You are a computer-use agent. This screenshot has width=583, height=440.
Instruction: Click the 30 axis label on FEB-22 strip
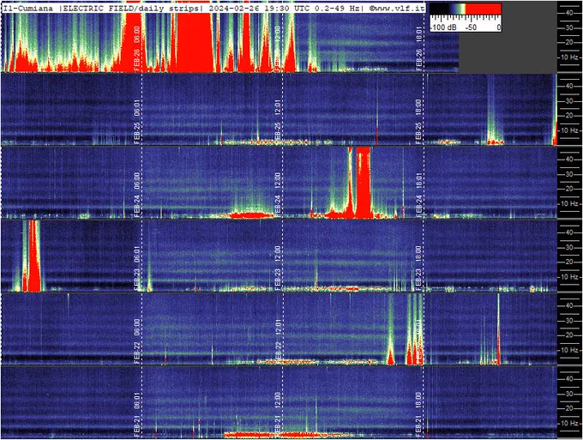(x=569, y=321)
